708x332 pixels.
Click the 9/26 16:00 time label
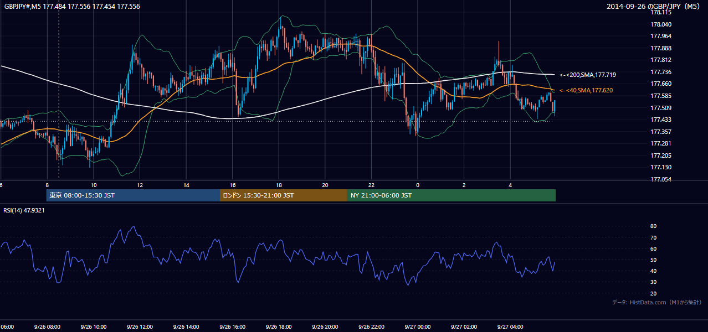point(232,327)
